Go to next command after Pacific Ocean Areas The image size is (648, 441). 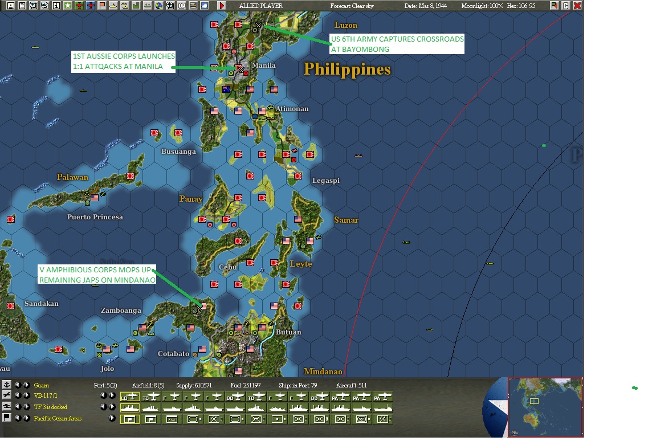(26, 418)
